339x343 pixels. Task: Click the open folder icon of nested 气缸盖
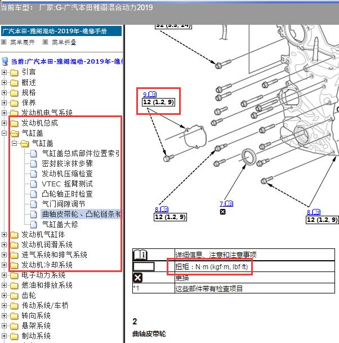[x=24, y=144]
